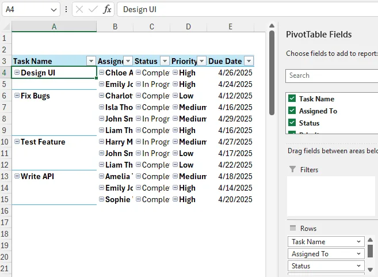Viewport: 378px width, 277px height.
Task: Collapse the Test Feature group
Action: click(17, 142)
